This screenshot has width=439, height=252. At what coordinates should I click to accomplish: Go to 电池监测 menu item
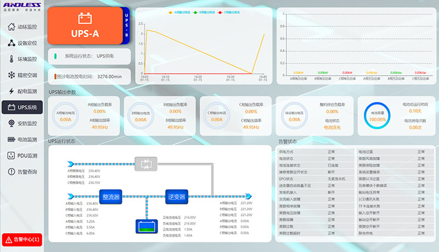(21, 140)
